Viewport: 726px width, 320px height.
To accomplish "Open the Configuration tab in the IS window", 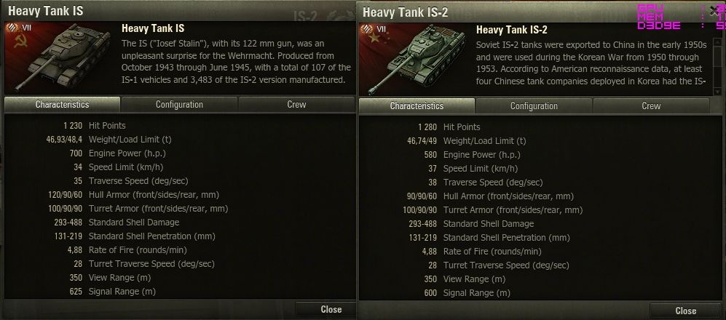I will 179,105.
